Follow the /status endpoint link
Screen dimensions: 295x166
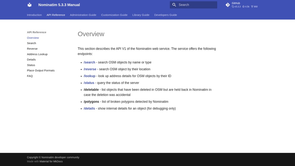(x=89, y=83)
